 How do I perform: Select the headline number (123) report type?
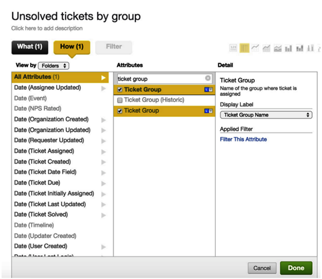coord(233,48)
